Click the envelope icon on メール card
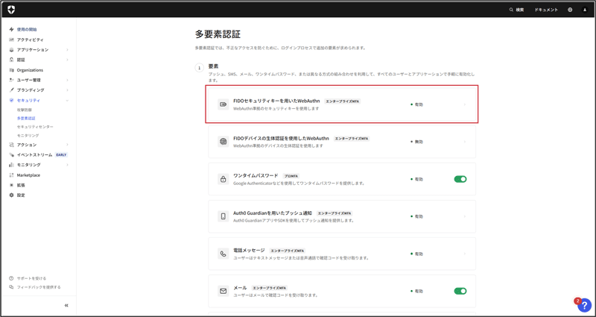Image resolution: width=596 pixels, height=317 pixels. (223, 291)
